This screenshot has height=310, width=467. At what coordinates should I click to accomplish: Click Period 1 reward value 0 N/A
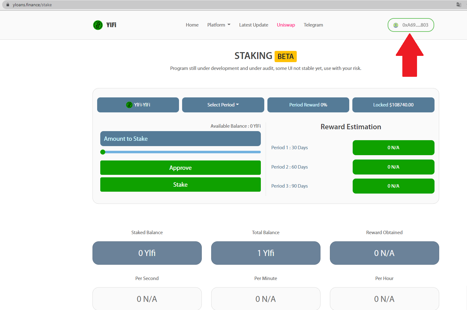point(394,148)
